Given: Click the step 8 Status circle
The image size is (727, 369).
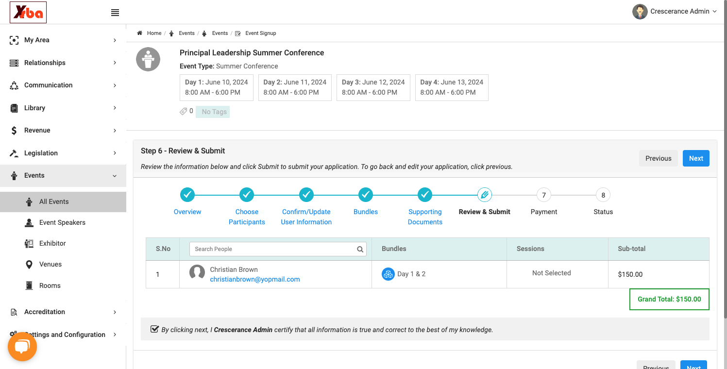Looking at the screenshot, I should (603, 195).
